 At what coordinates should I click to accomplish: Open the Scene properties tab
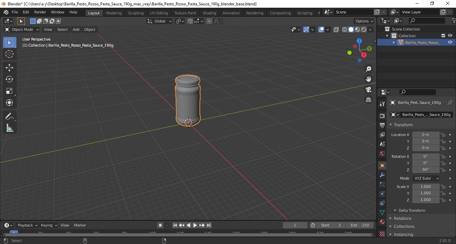(382, 144)
